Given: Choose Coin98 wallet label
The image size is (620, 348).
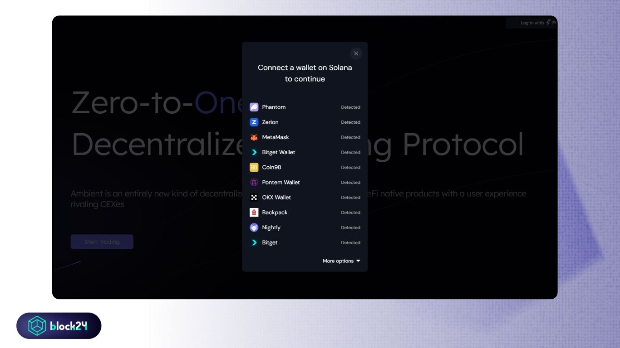Looking at the screenshot, I should click(271, 167).
